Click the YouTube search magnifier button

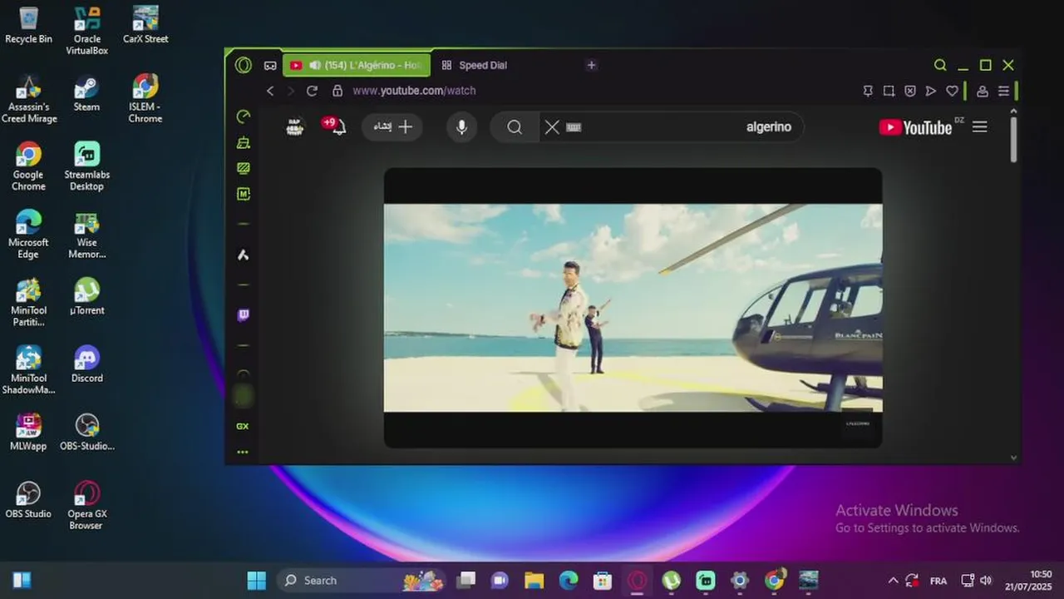[515, 127]
